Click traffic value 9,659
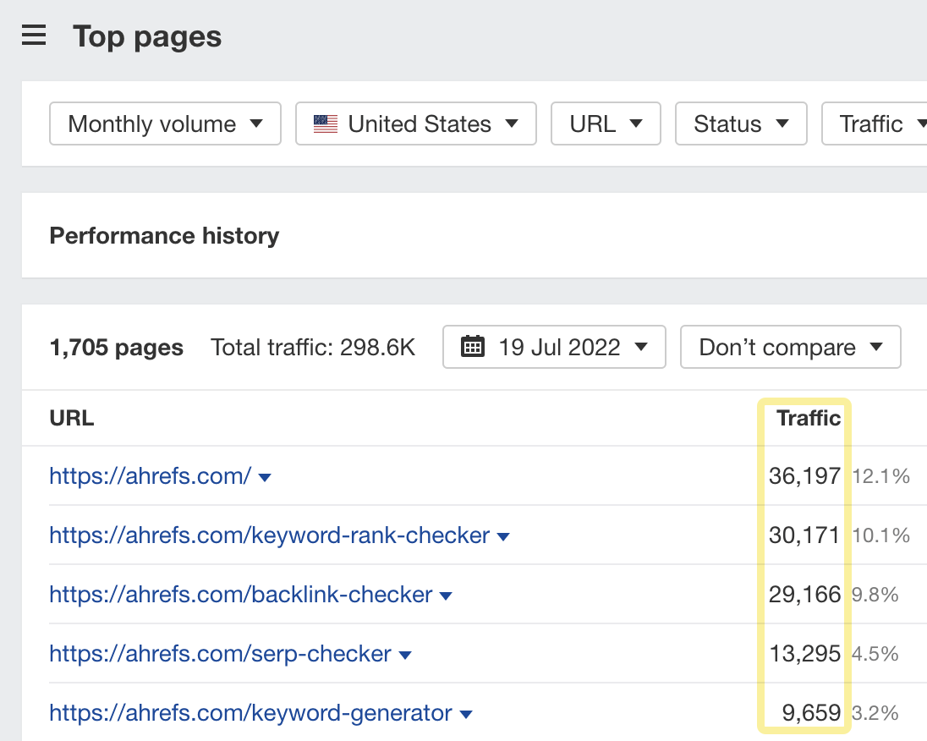 click(811, 712)
